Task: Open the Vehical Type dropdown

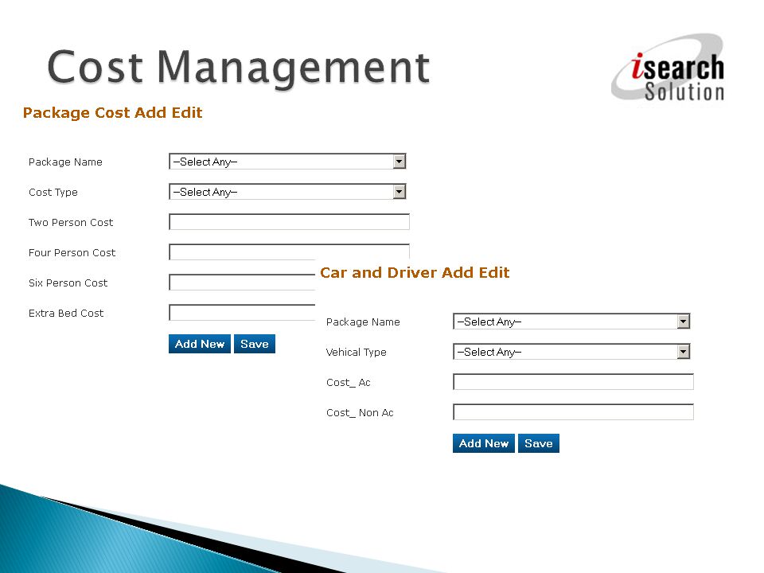Action: coord(571,351)
